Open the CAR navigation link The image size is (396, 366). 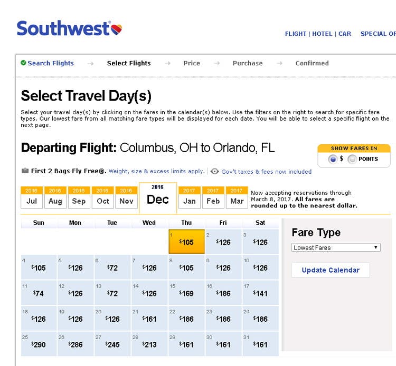[345, 34]
